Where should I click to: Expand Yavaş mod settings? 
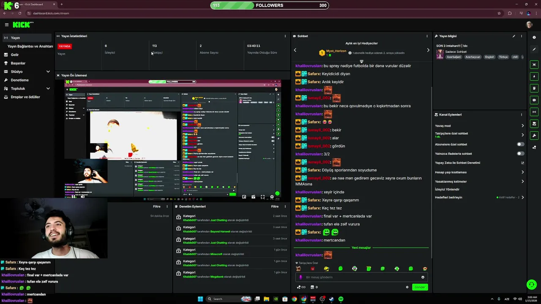tap(479, 126)
